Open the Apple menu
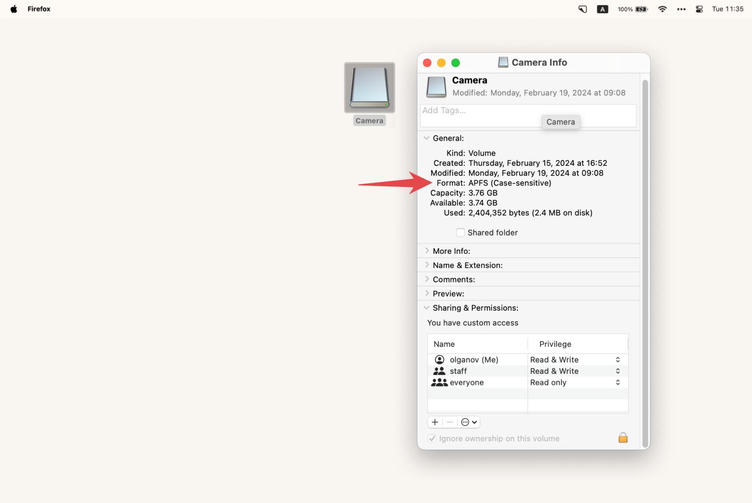 click(x=14, y=9)
